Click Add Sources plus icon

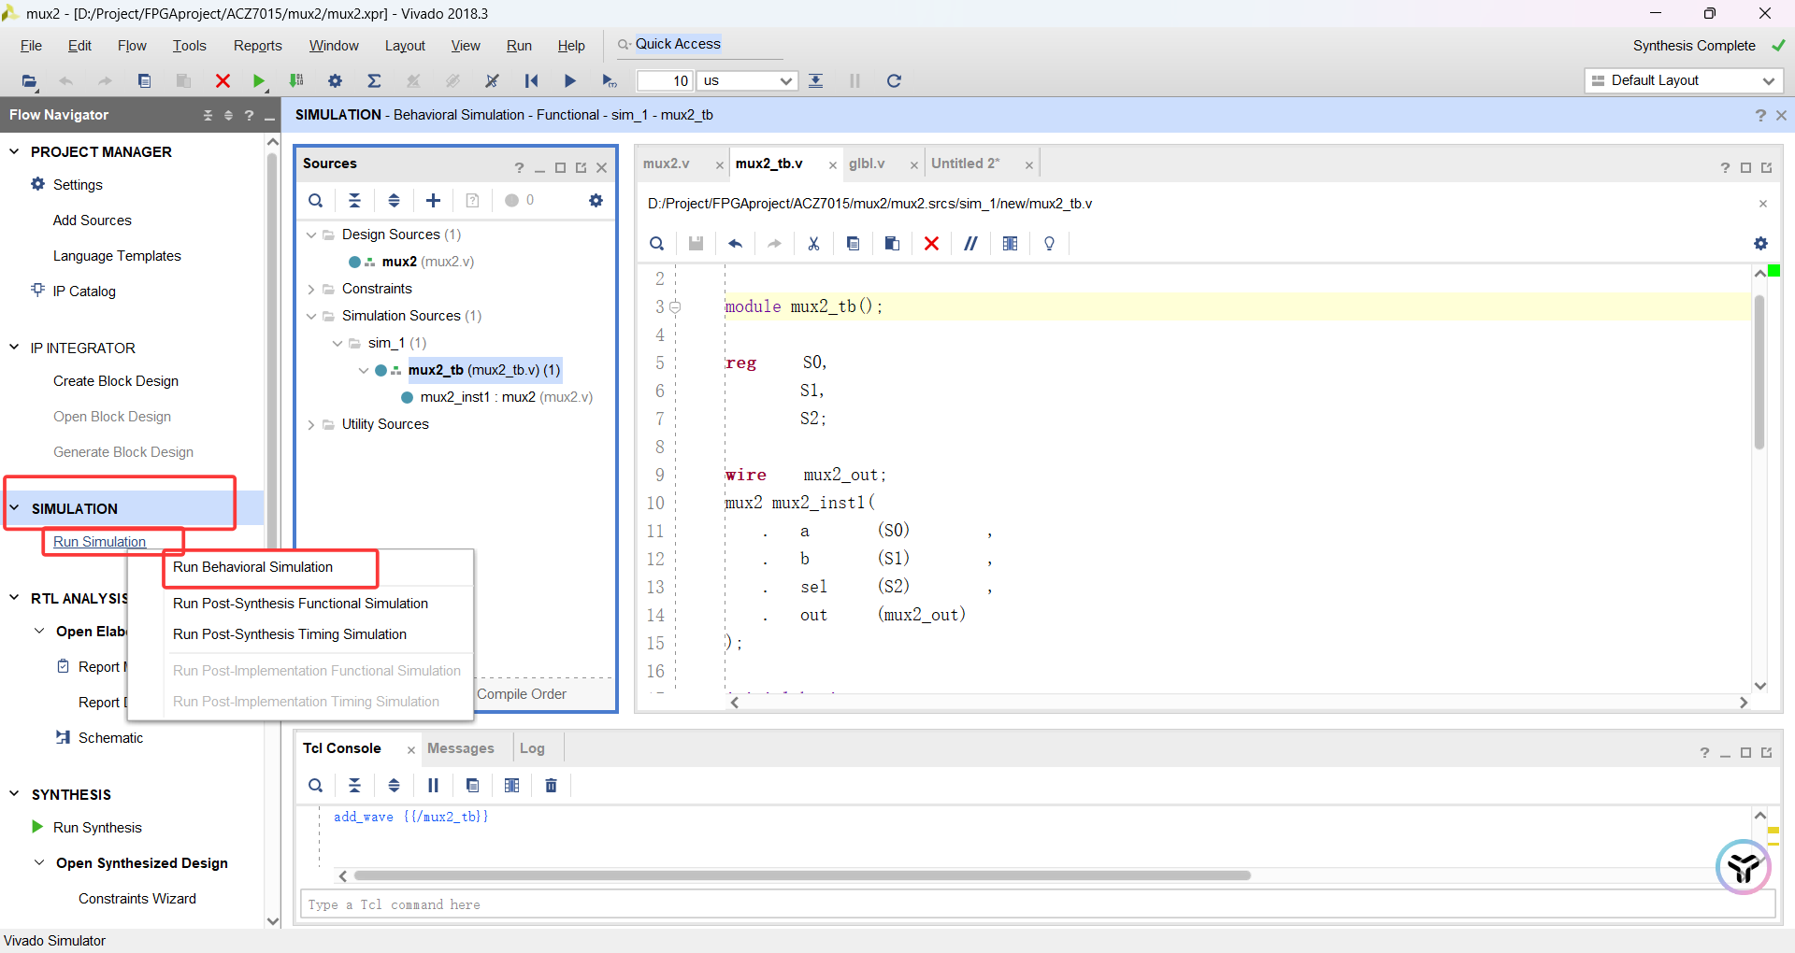click(x=433, y=200)
